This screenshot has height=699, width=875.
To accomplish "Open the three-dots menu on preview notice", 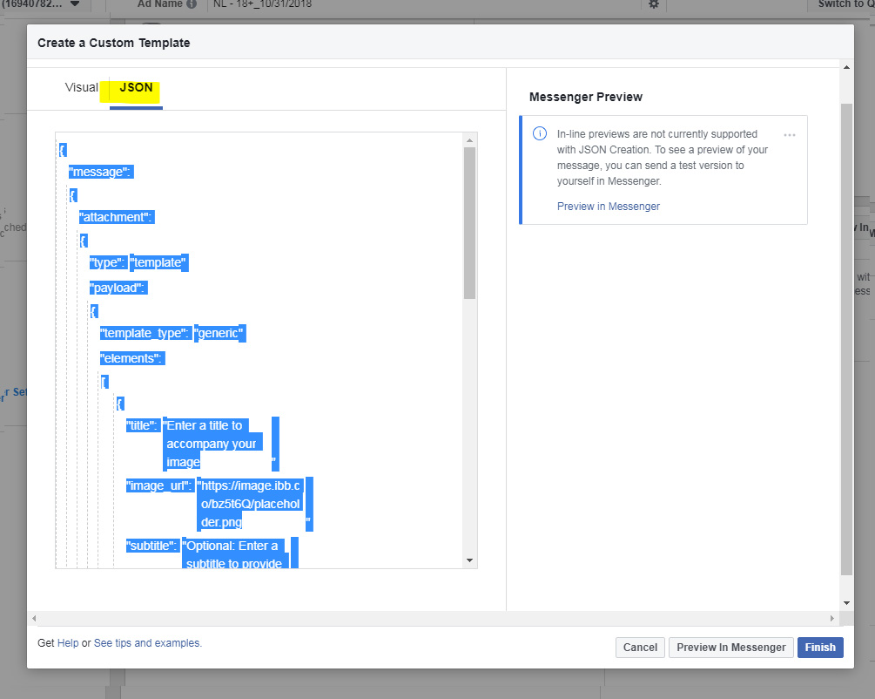I will click(x=789, y=135).
